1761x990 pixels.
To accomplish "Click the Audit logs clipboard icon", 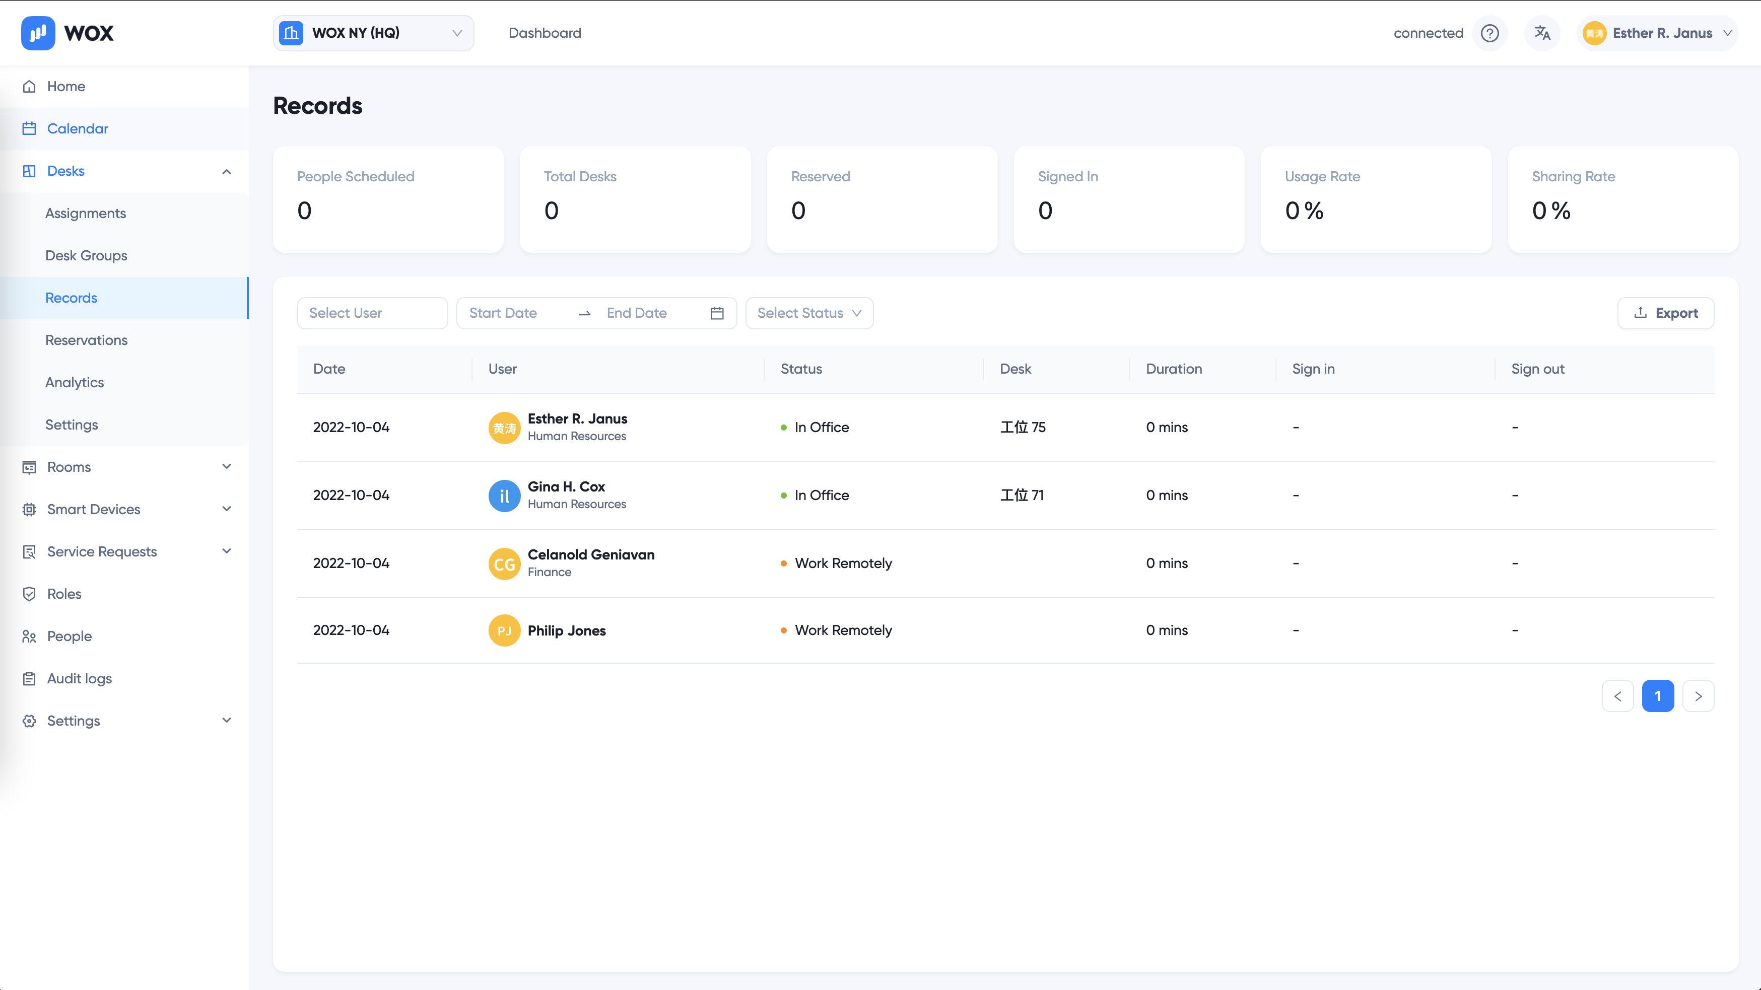I will [x=29, y=679].
